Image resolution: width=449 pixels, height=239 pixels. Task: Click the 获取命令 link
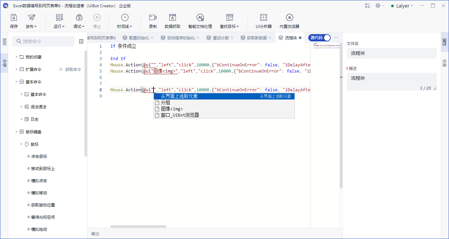pyautogui.click(x=73, y=69)
